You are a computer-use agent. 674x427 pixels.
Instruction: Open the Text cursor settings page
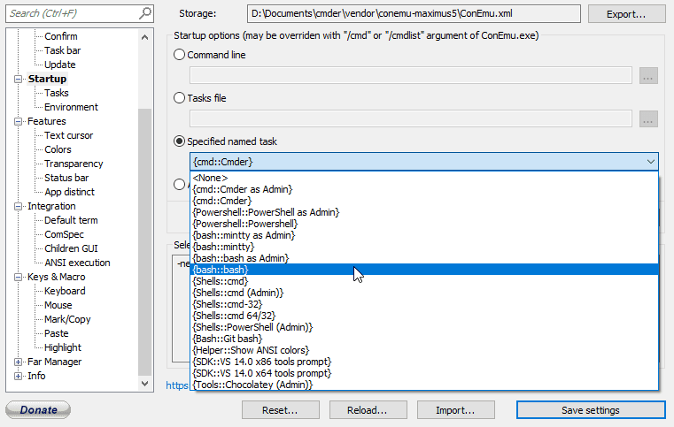click(x=68, y=135)
